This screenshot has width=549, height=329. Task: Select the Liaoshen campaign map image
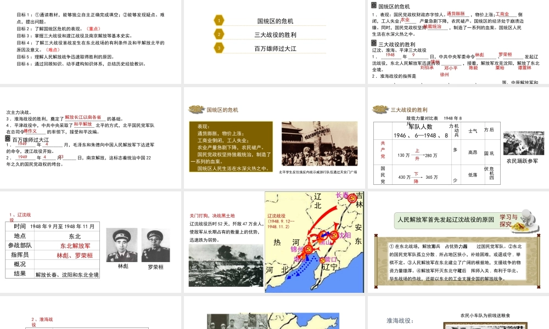pyautogui.click(x=315, y=242)
